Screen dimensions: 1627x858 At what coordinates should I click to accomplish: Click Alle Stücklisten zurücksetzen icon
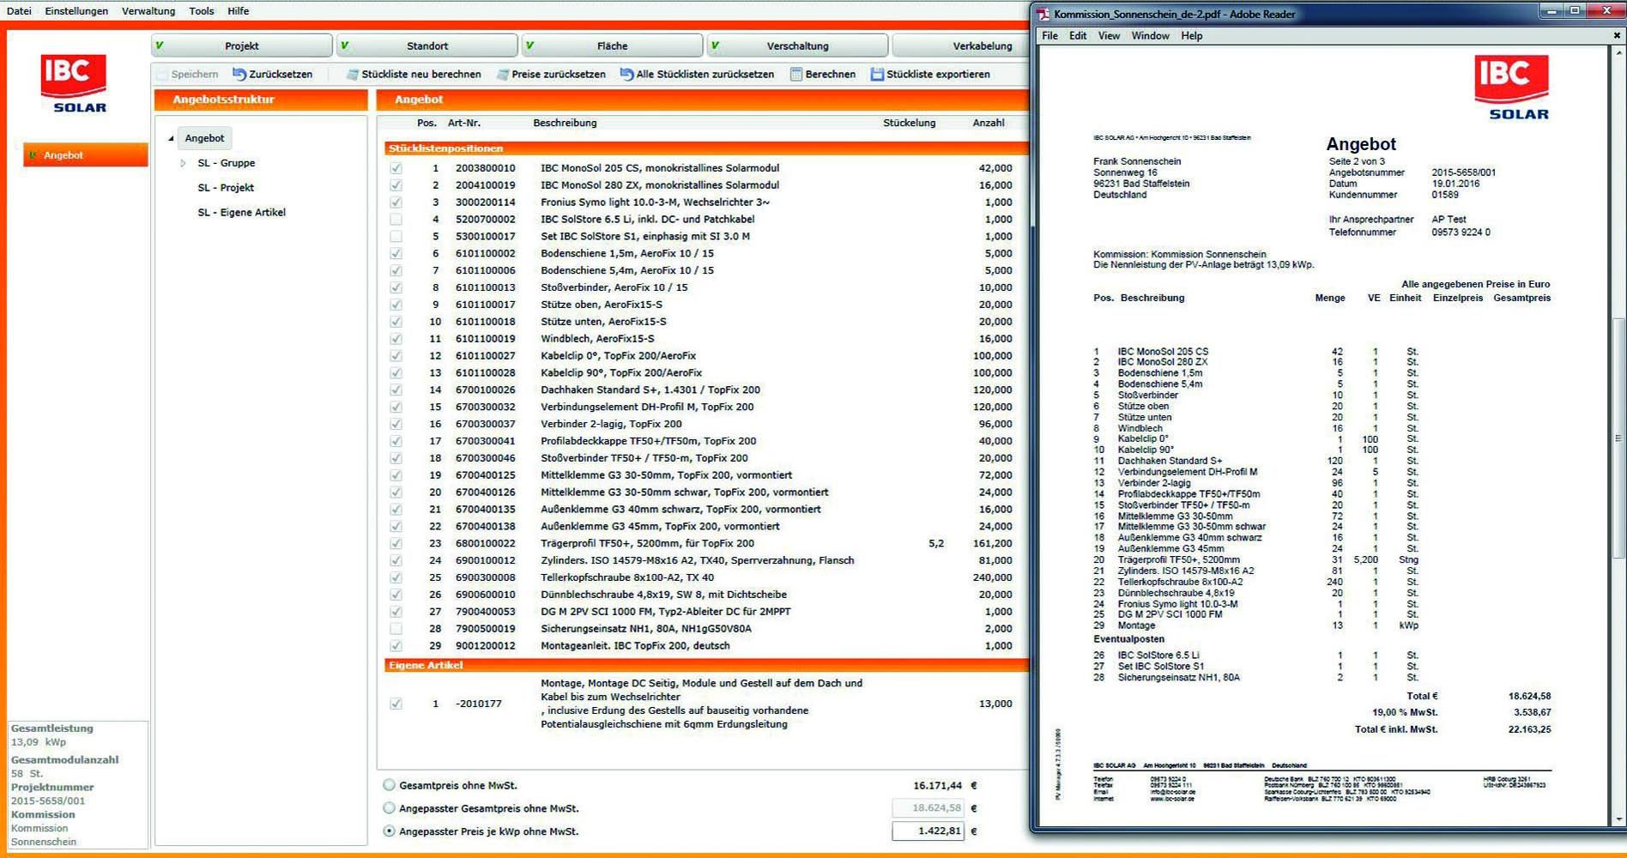pos(626,75)
